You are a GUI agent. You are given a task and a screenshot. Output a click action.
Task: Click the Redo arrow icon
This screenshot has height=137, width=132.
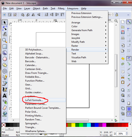pyautogui.click(x=123, y=64)
